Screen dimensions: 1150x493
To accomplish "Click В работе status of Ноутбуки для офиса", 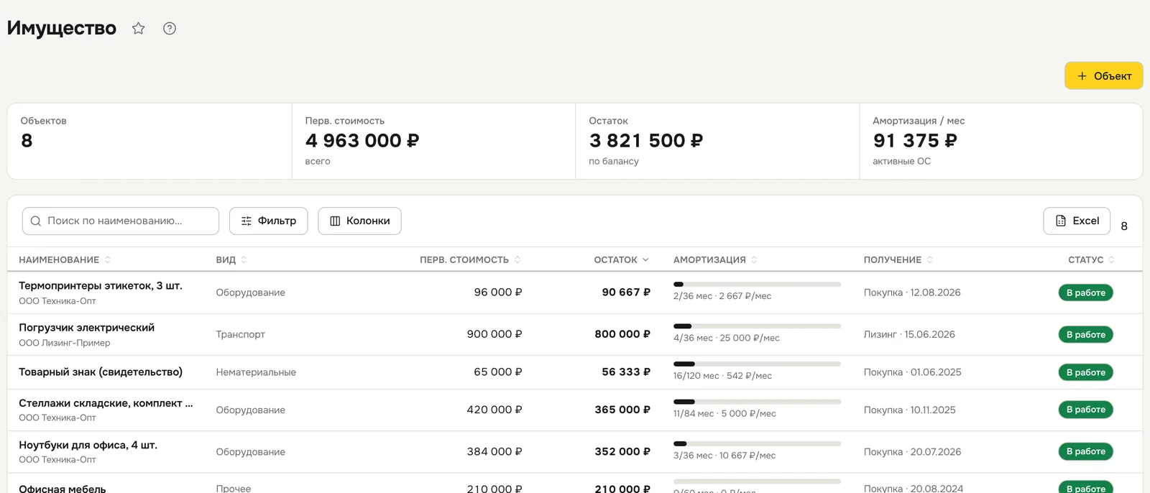I will [x=1085, y=452].
